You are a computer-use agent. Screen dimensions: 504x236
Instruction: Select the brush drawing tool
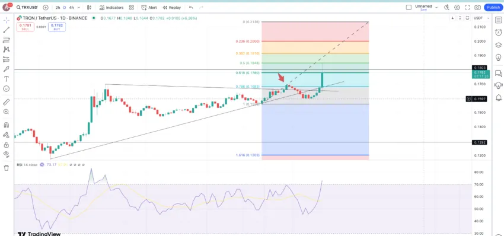[x=6, y=69]
